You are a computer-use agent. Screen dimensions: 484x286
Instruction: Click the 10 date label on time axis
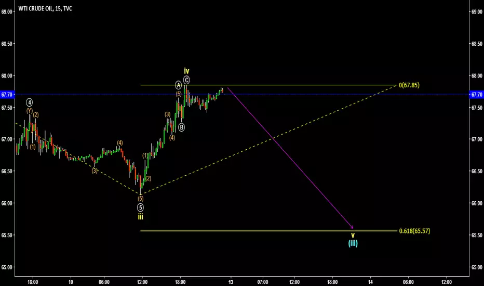[71, 282]
